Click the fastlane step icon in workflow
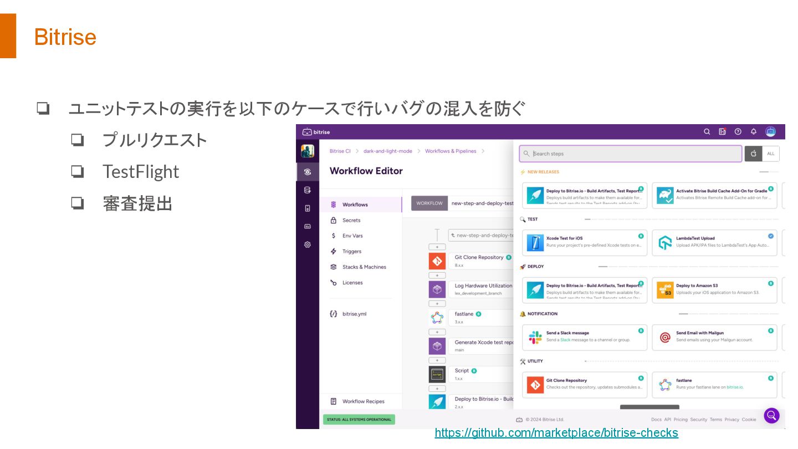Image resolution: width=798 pixels, height=449 pixels. tap(437, 318)
